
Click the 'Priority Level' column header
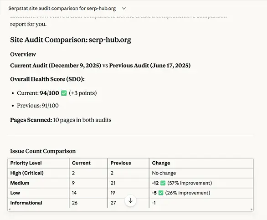pyautogui.click(x=26, y=163)
